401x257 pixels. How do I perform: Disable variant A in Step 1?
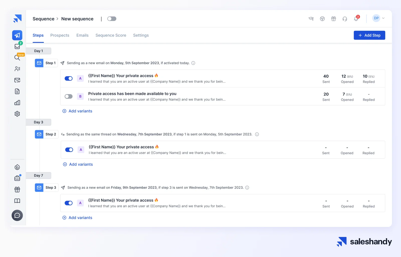[68, 78]
